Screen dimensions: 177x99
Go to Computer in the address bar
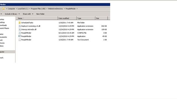(x=11, y=9)
